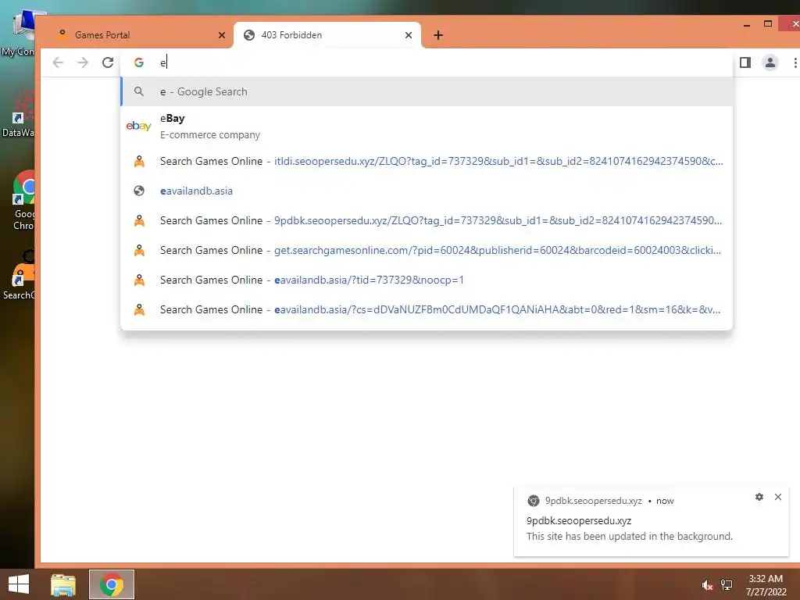The height and width of the screenshot is (600, 800).
Task: Select eavailandb.asia/?tid=737329 suggestion
Action: (427, 280)
